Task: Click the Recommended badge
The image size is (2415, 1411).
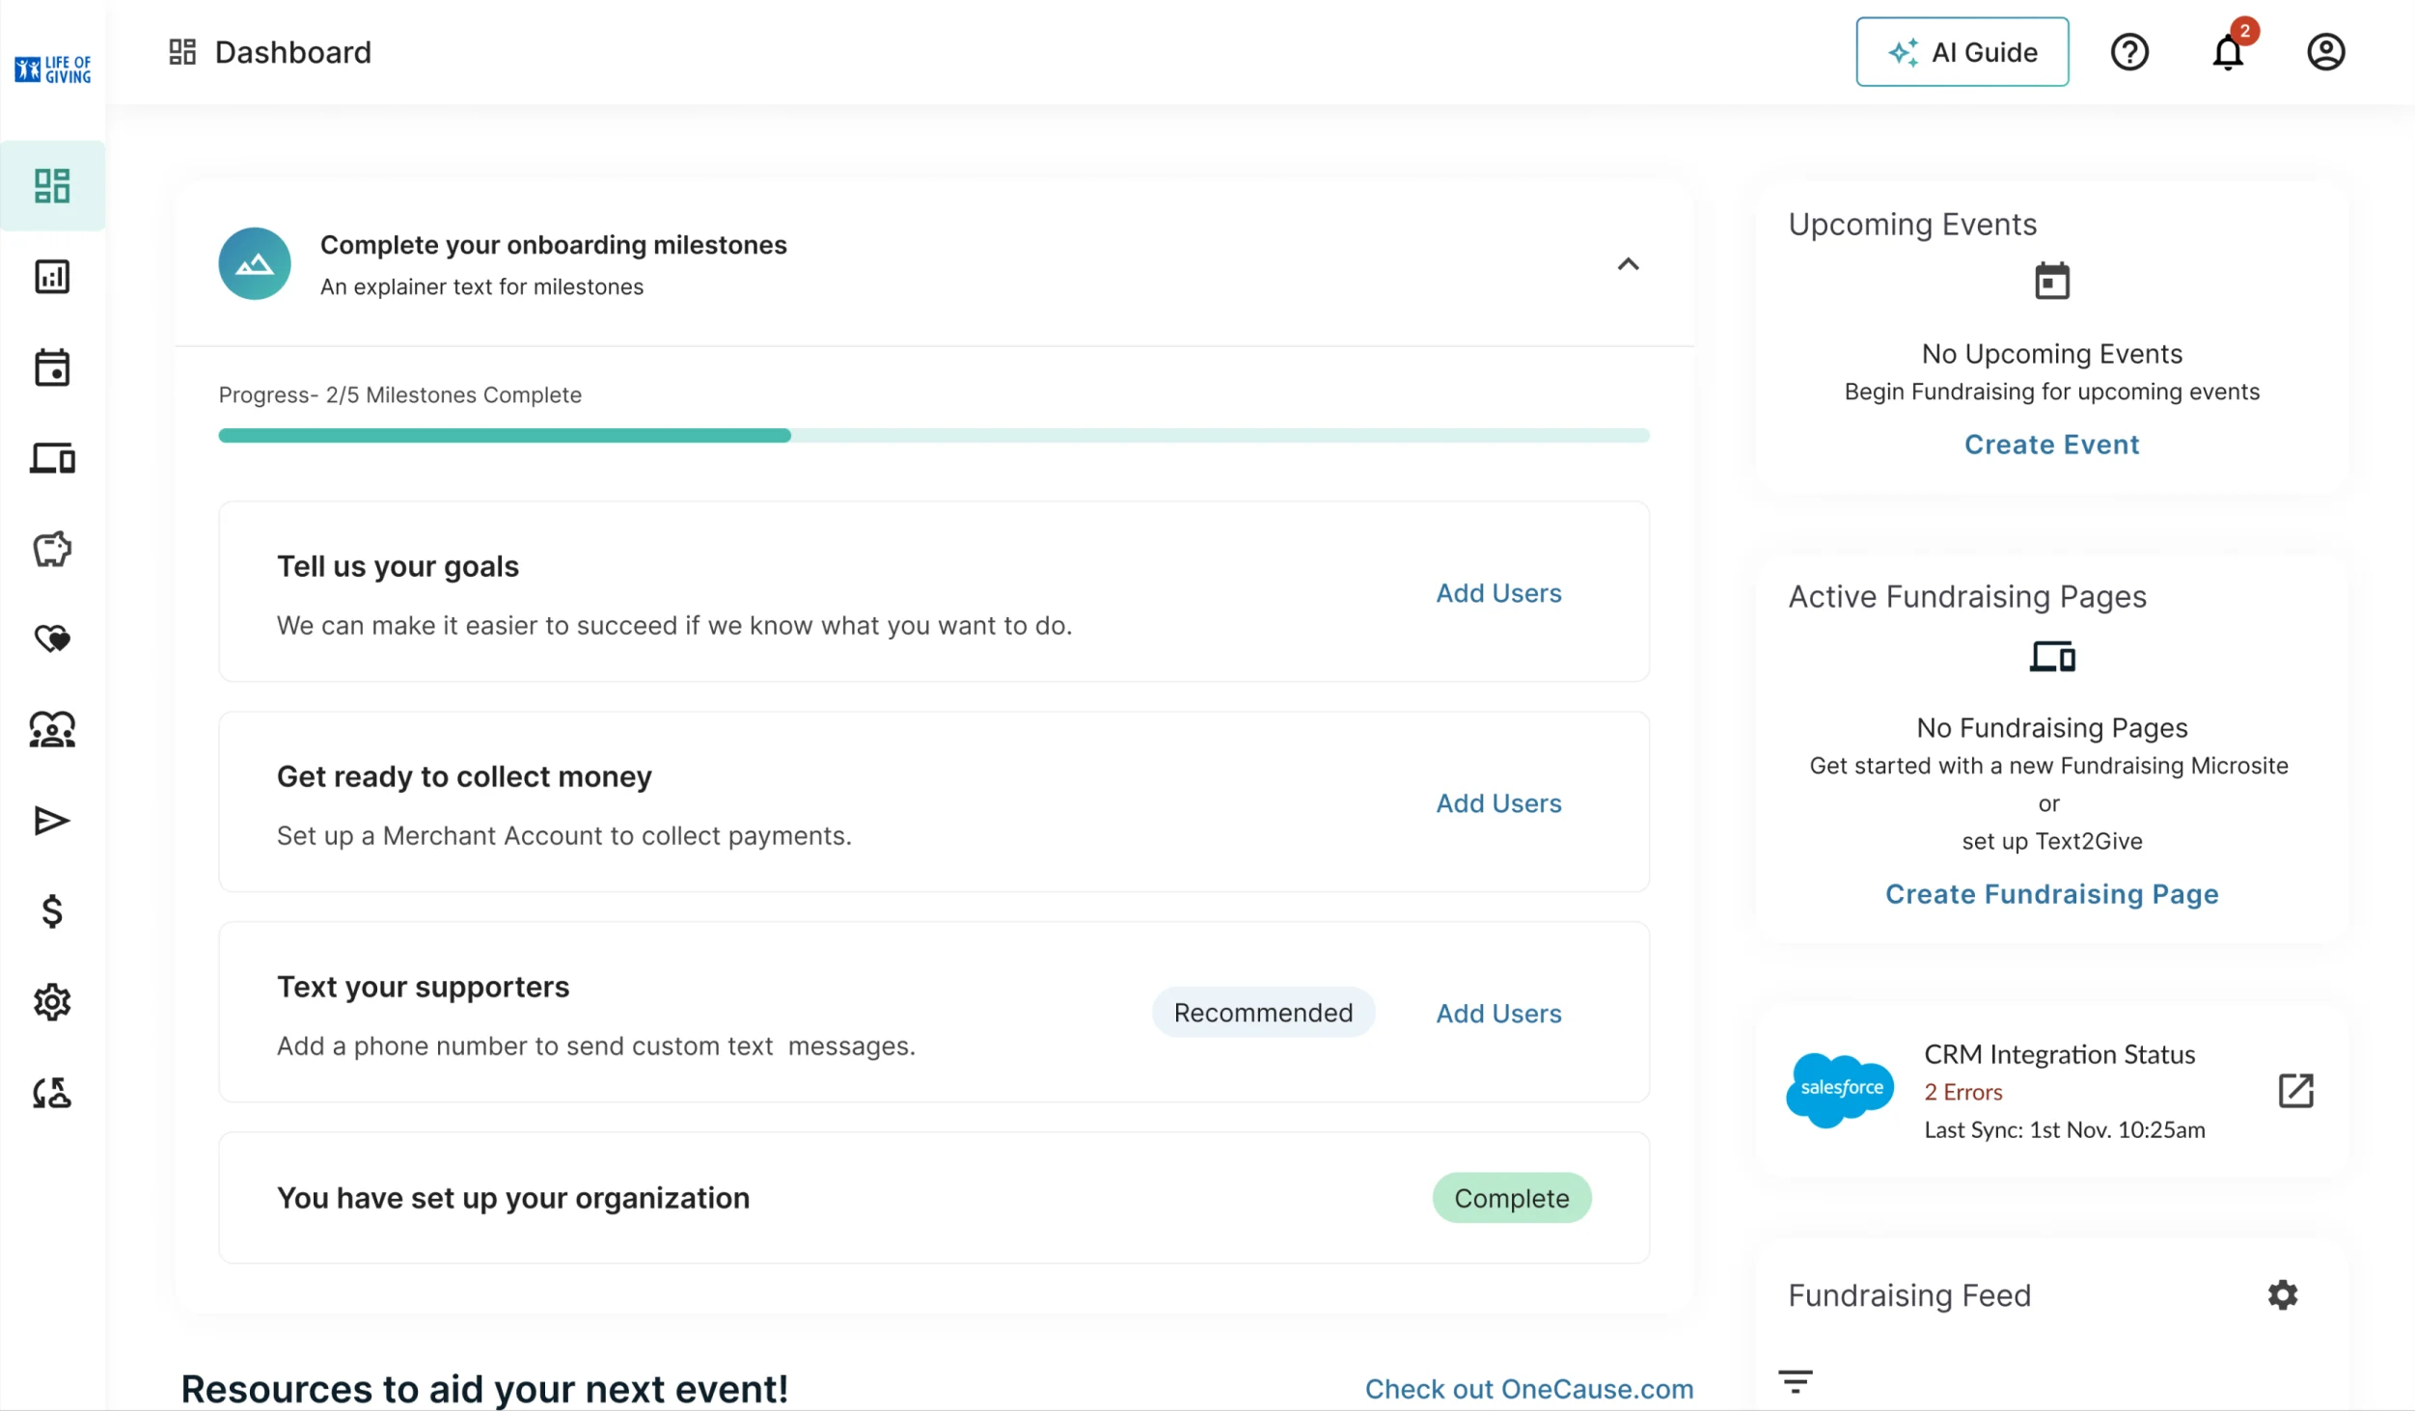Action: coord(1263,1013)
